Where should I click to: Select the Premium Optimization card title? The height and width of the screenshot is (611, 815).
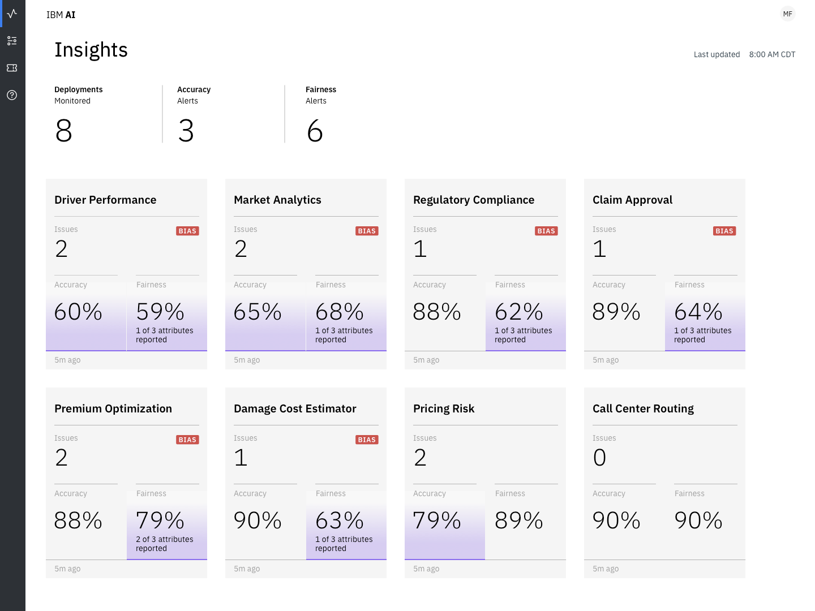(x=113, y=408)
